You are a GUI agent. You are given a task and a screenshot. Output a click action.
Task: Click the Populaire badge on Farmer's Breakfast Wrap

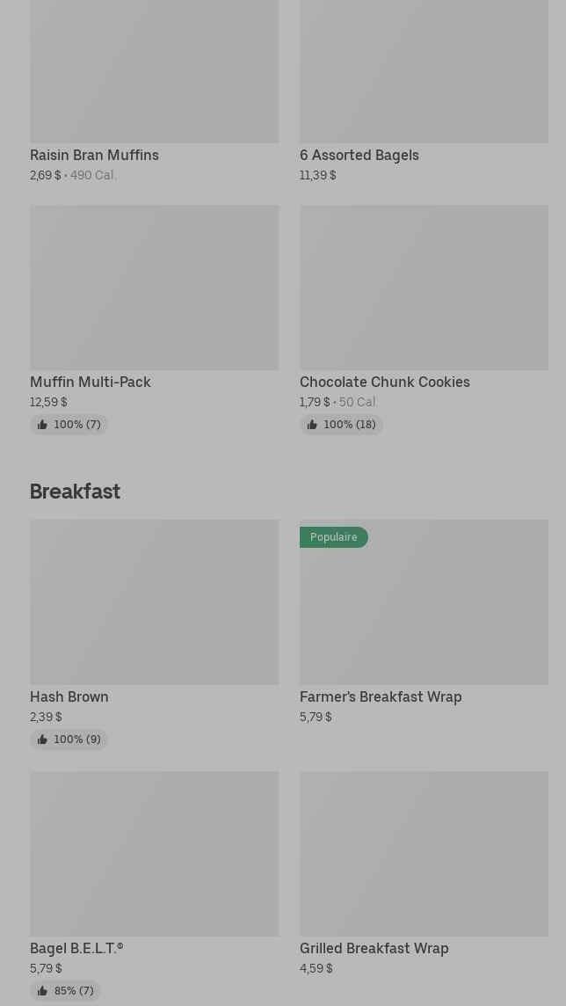pos(333,537)
